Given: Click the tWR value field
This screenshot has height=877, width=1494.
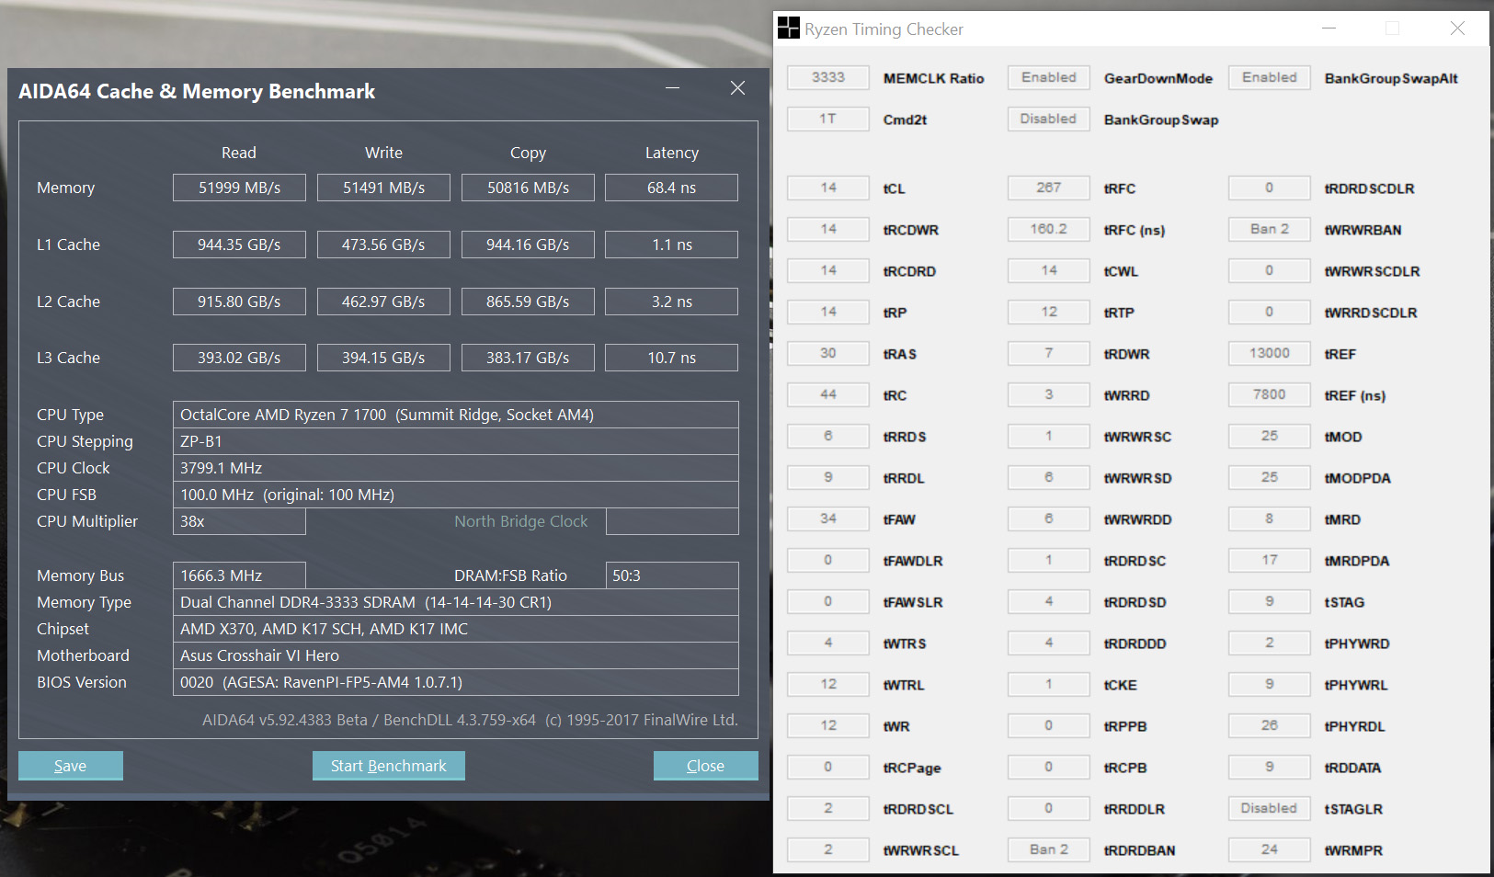Looking at the screenshot, I should click(x=828, y=725).
